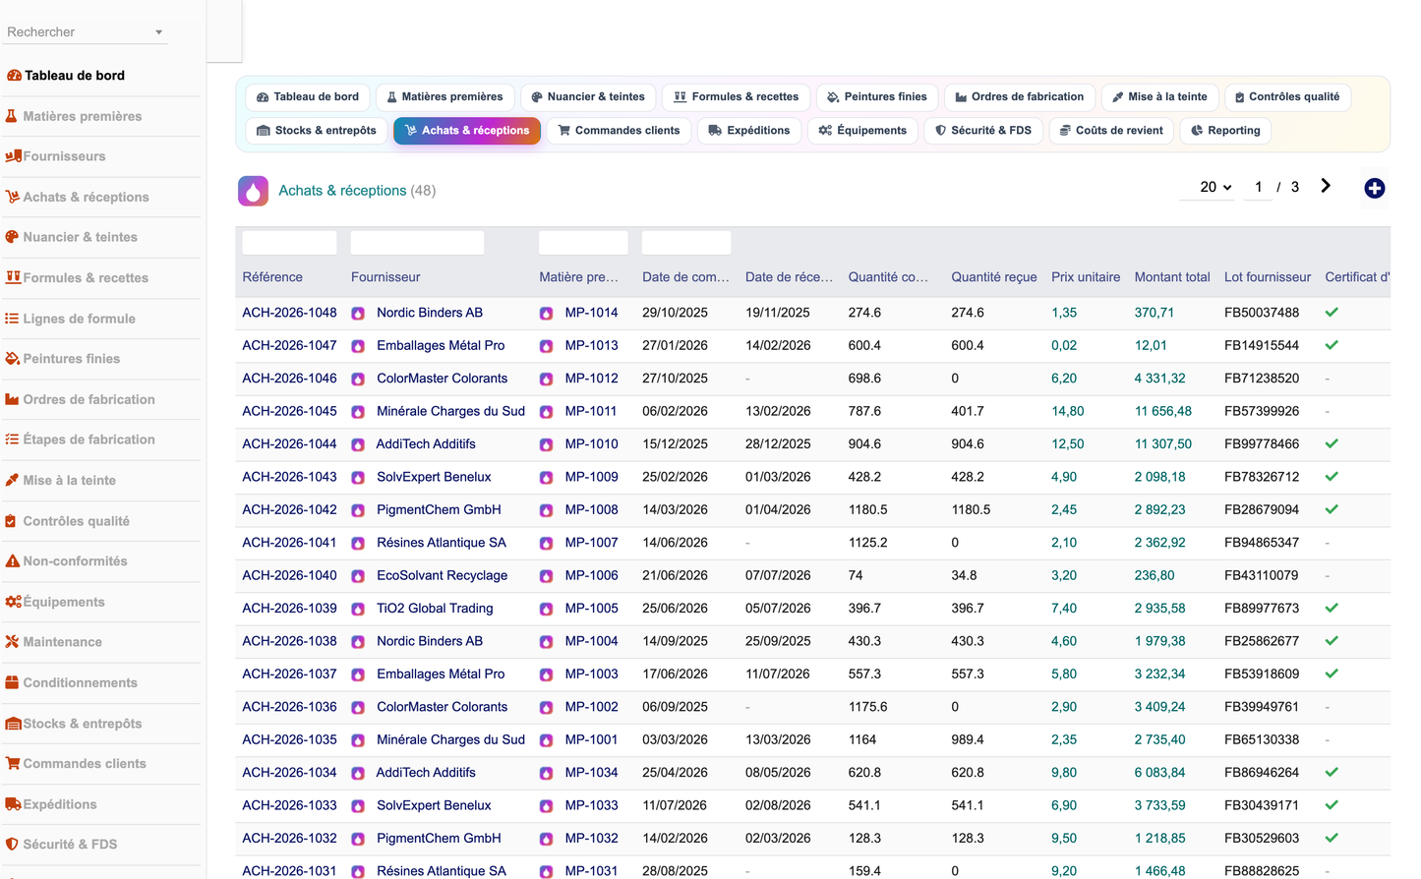Open the Rechercher dropdown arrow

158,32
